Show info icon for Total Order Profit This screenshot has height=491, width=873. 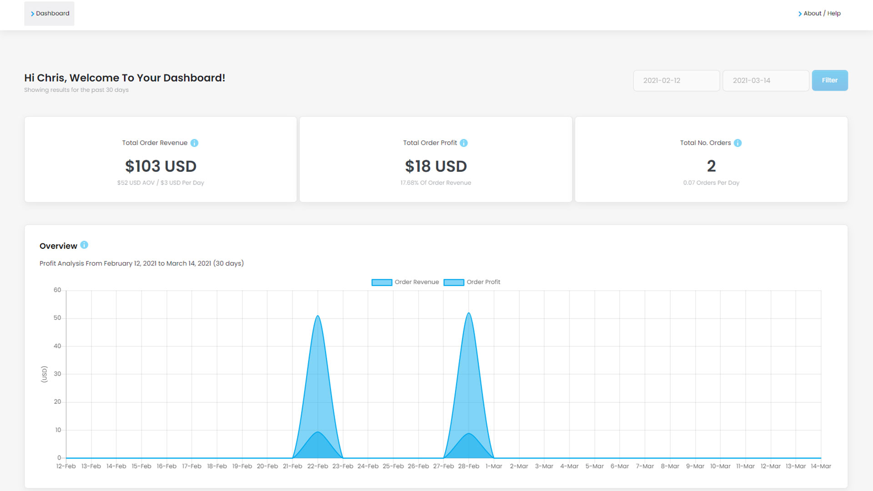coord(464,143)
